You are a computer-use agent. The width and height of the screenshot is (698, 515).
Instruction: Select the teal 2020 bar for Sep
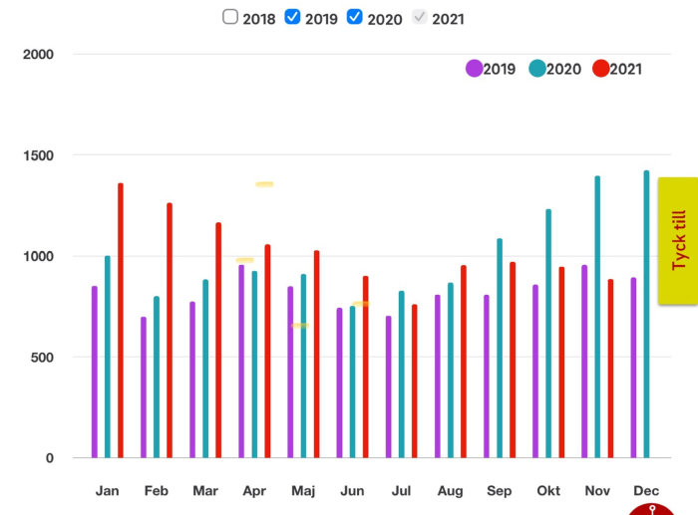tap(500, 349)
